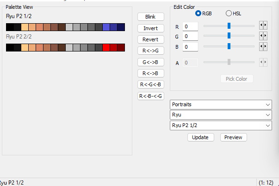The height and width of the screenshot is (186, 279).
Task: Focus the G value input field
Action: point(190,36)
